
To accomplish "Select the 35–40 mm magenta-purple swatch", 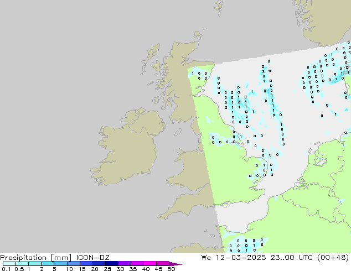I will point(137,264).
